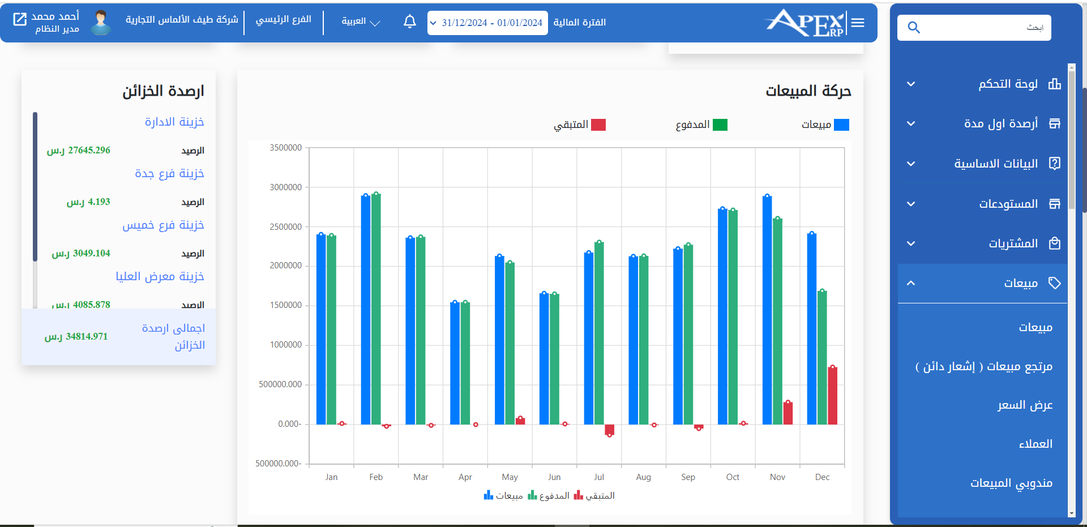Select the أرصدة اول مدة sidebar icon

click(x=1055, y=123)
